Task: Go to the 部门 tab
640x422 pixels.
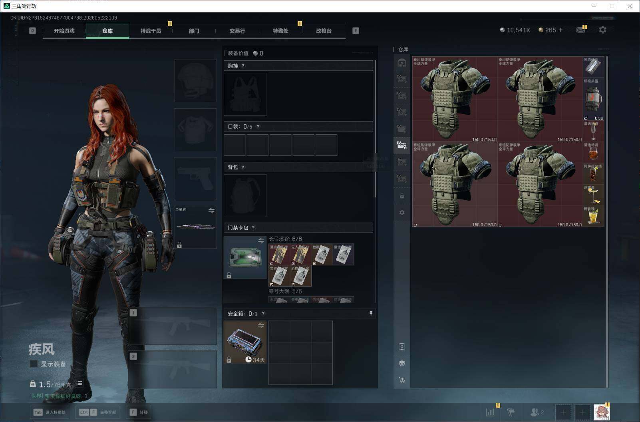Action: pyautogui.click(x=194, y=31)
